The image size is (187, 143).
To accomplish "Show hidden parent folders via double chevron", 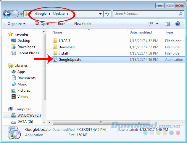I will point(32,14).
